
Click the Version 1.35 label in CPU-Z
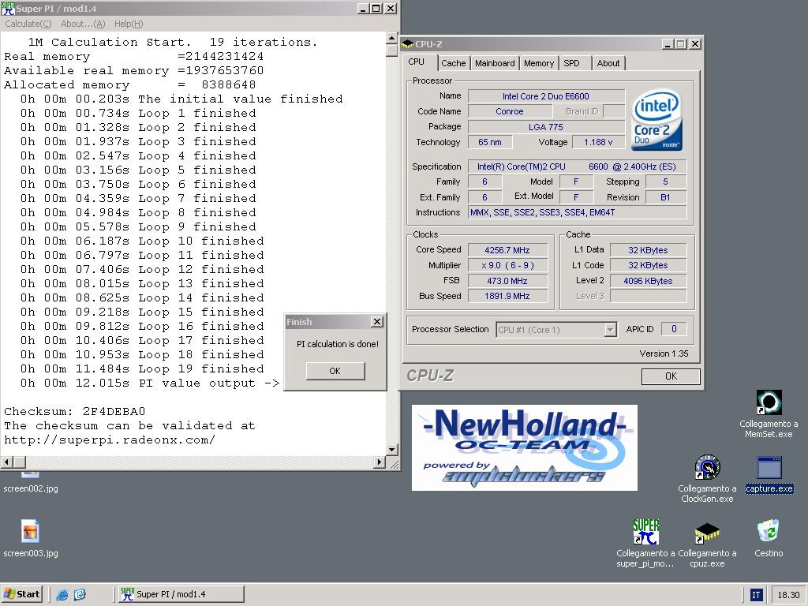[x=664, y=353]
